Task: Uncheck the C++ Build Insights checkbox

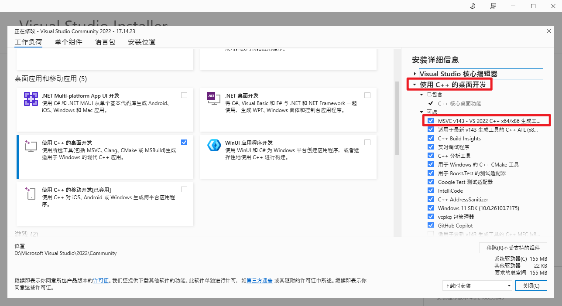Action: (431, 138)
